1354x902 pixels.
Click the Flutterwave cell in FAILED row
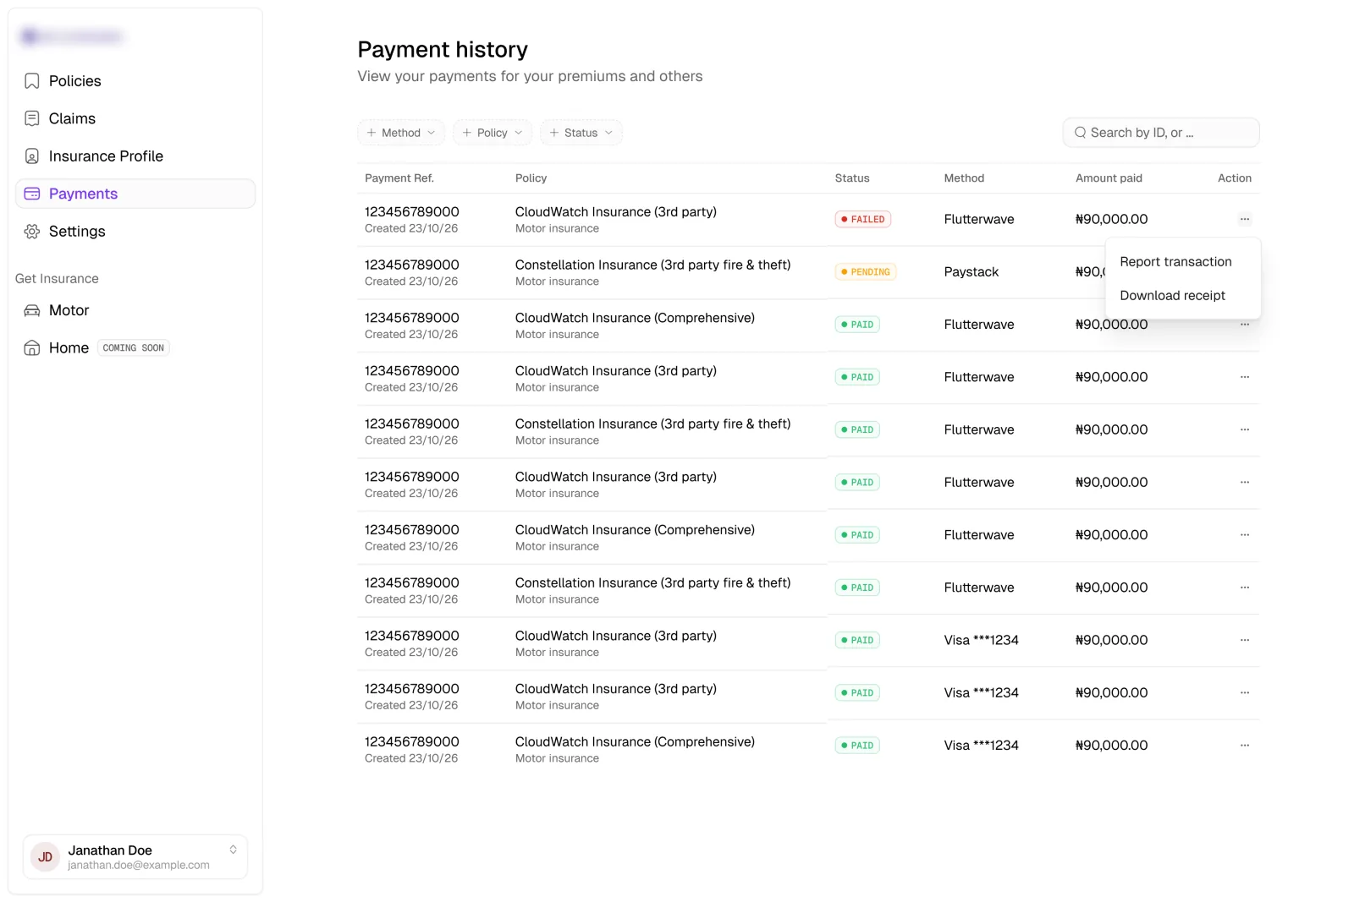click(979, 219)
